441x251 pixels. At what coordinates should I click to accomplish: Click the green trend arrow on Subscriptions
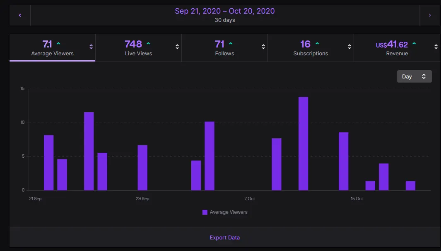[x=317, y=43]
